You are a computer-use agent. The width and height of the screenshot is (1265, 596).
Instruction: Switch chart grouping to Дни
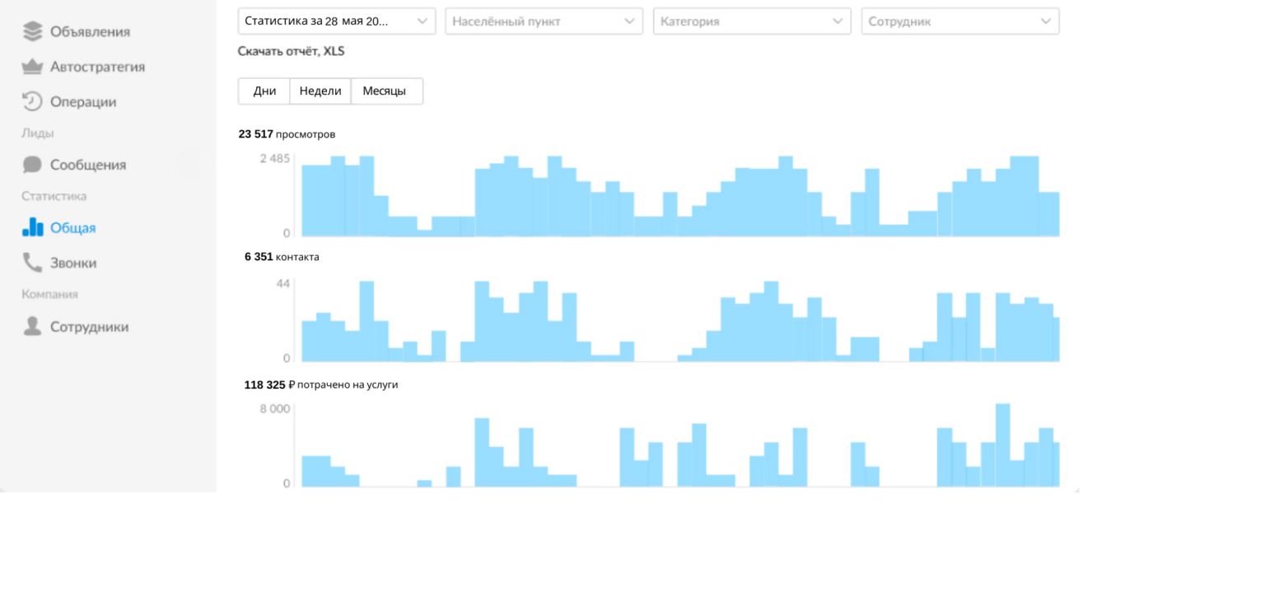click(264, 91)
